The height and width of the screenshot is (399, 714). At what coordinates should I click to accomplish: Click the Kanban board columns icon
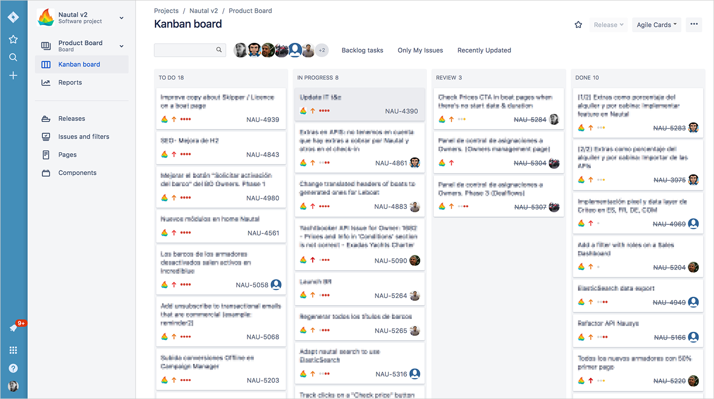click(x=46, y=64)
